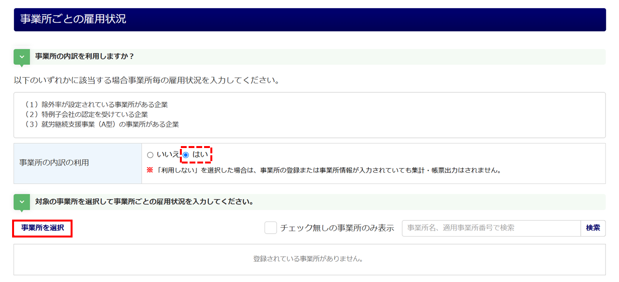Click the 事業所の内訳を利用しますか？ heading text

coord(85,57)
